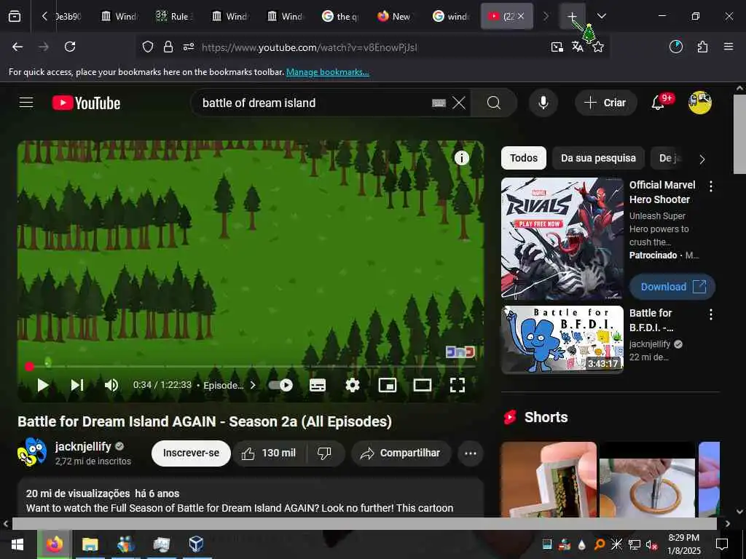Image resolution: width=746 pixels, height=559 pixels.
Task: Go to the YouTube home logo
Action: click(86, 103)
